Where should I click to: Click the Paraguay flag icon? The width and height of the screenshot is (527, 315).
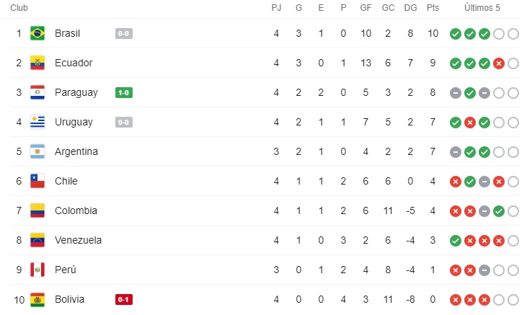pyautogui.click(x=37, y=92)
